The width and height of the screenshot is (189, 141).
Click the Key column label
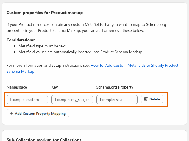point(54,87)
